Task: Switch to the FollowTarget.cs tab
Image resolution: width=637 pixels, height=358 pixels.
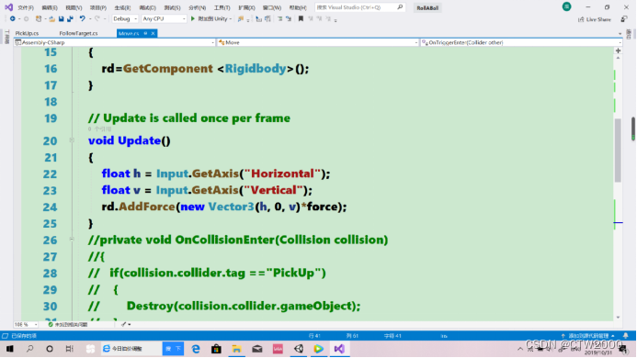Action: [78, 33]
